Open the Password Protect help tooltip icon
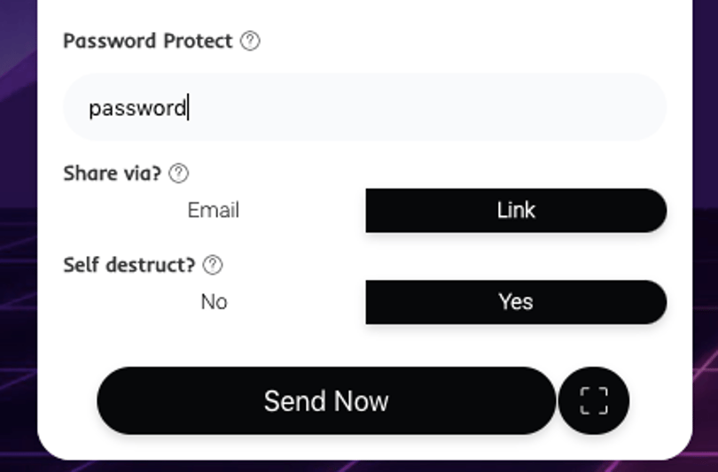The height and width of the screenshot is (472, 718). pos(250,41)
